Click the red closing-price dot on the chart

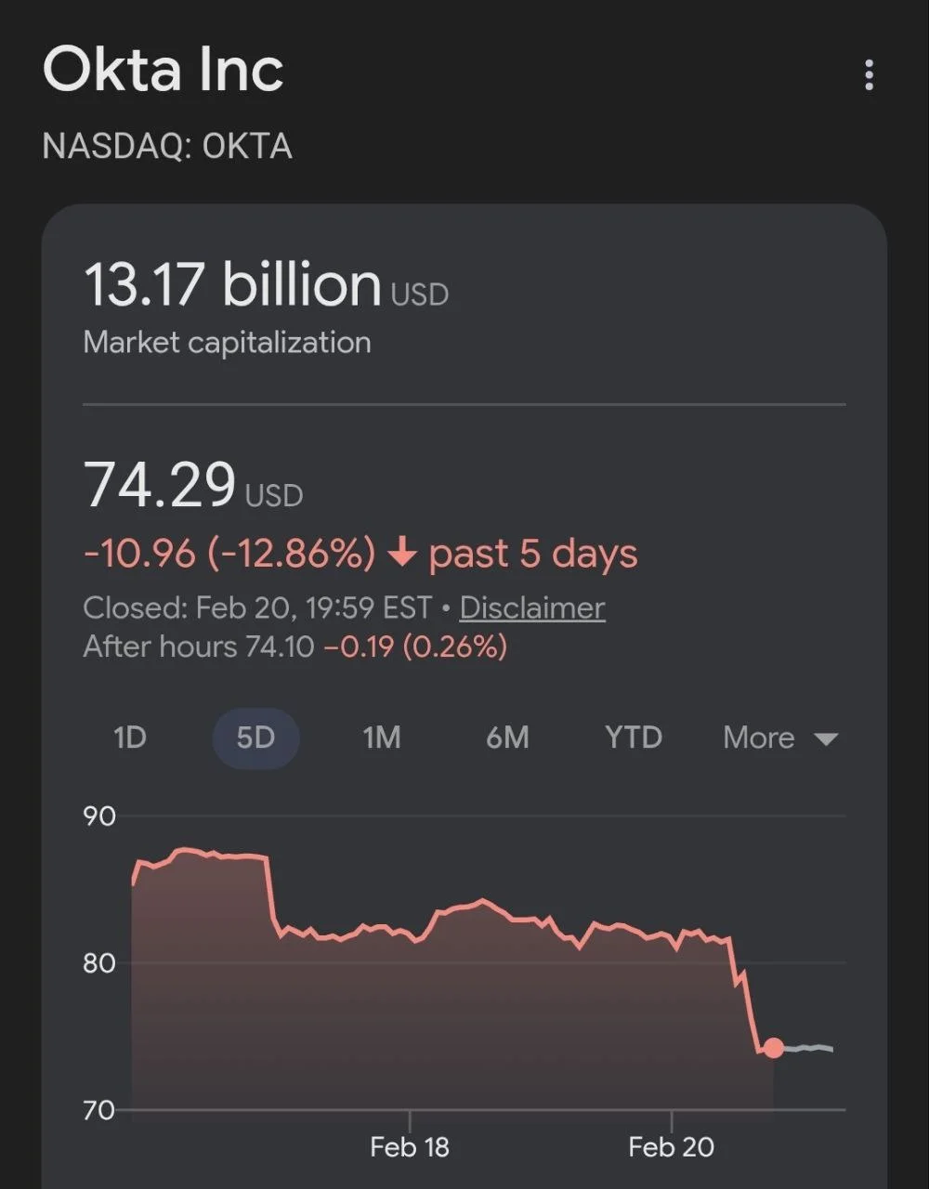tap(773, 1048)
